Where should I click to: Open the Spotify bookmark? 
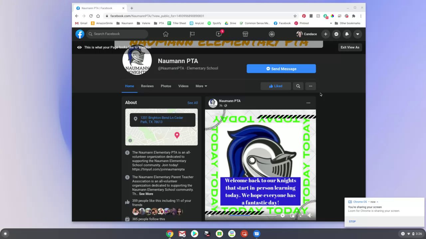coord(214,23)
